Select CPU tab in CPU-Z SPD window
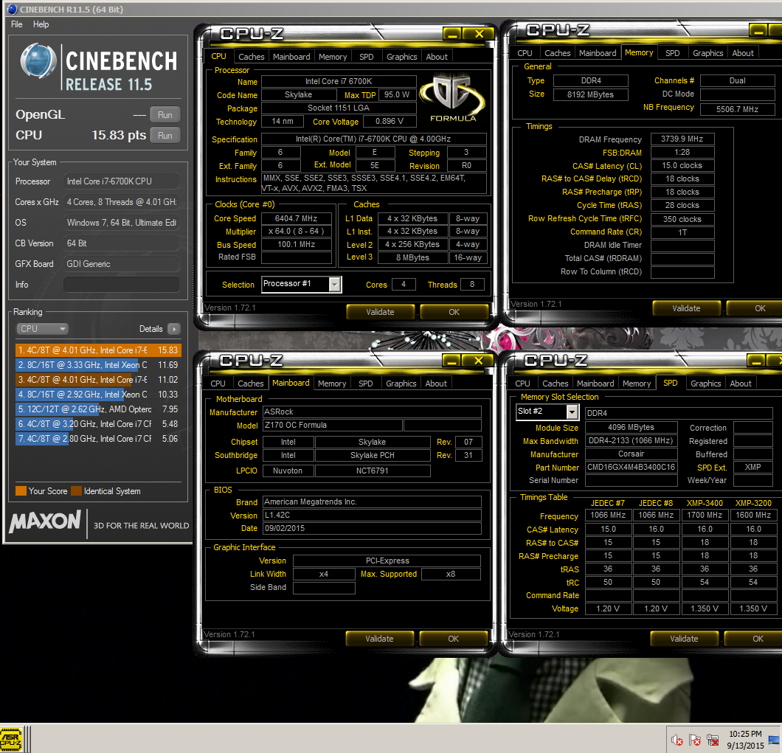782x753 pixels. 522,384
